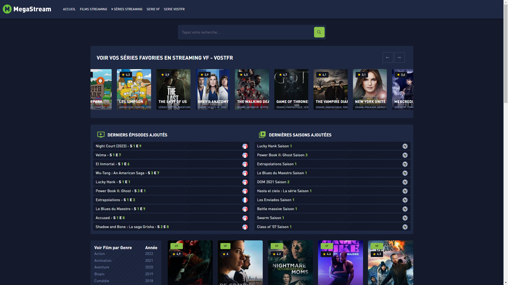
Task: Click flag icon on Night Court row
Action: [x=245, y=146]
